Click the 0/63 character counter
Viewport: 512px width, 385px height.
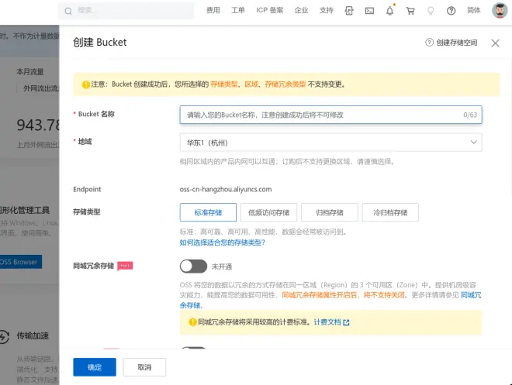tap(470, 115)
